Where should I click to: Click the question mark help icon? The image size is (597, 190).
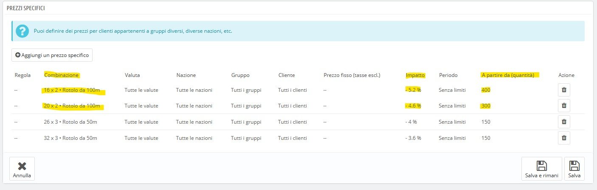(x=21, y=31)
